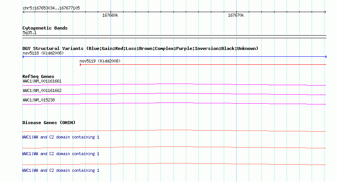Image resolution: width=337 pixels, height=182 pixels.
Task: Click the second orange OMIM gene line
Action: pyautogui.click(x=174, y=148)
